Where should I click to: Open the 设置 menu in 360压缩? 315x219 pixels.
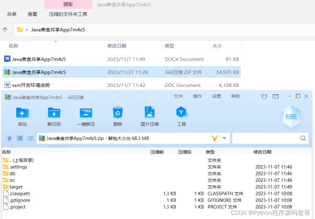(216, 96)
